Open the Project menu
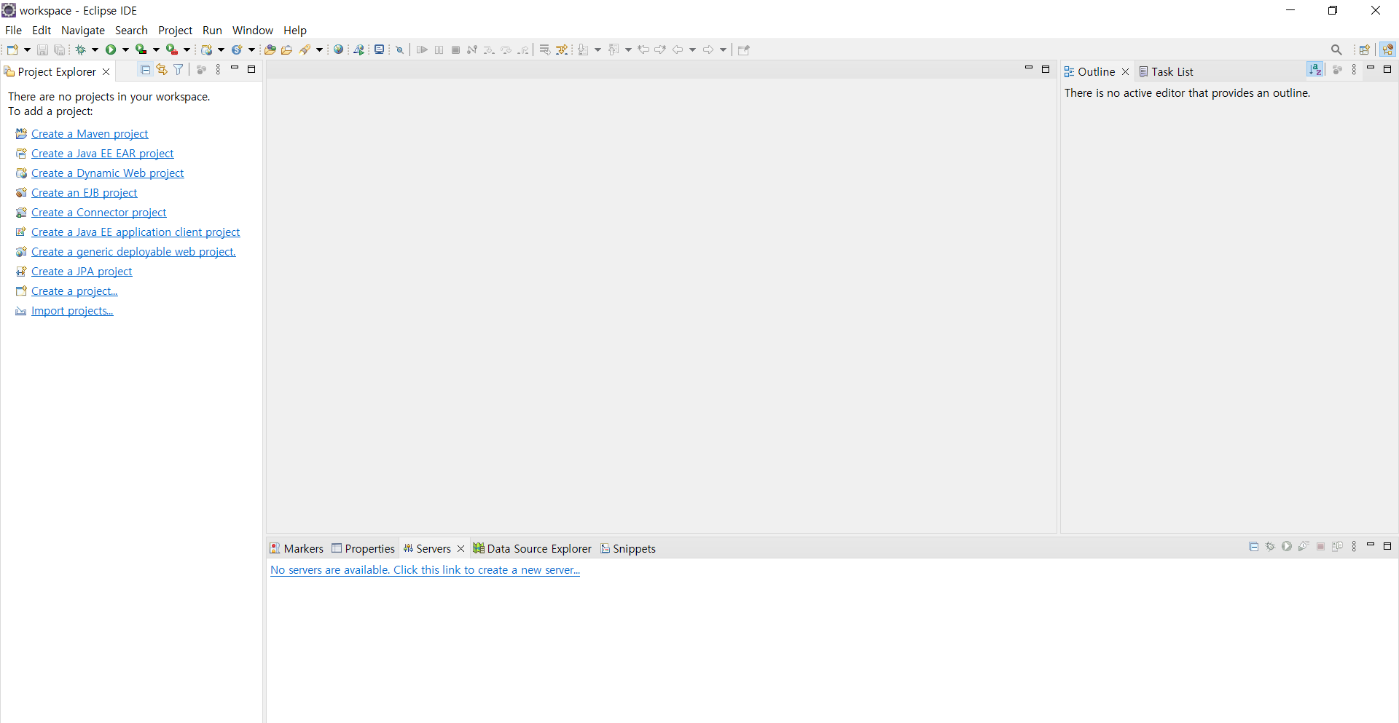This screenshot has width=1399, height=723. pos(175,30)
